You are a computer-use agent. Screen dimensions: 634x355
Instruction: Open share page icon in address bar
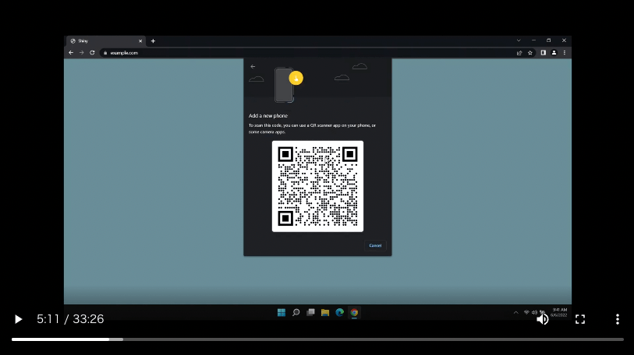519,53
